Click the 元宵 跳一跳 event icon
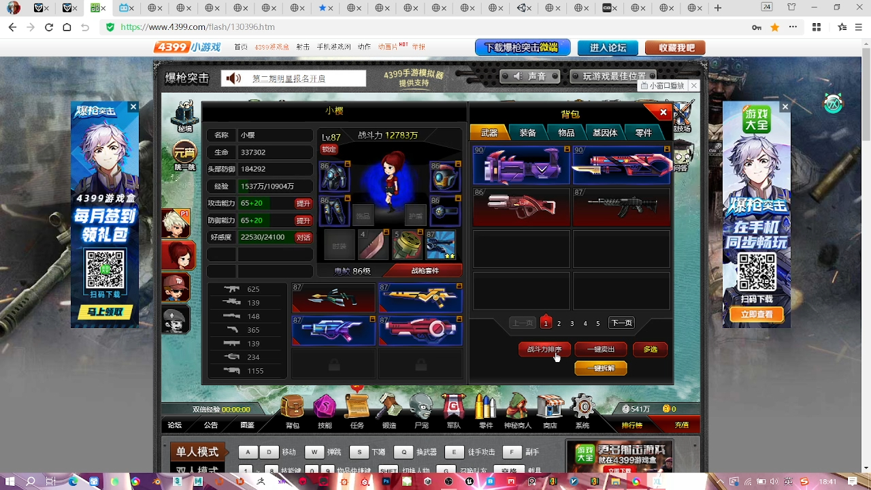 click(184, 157)
